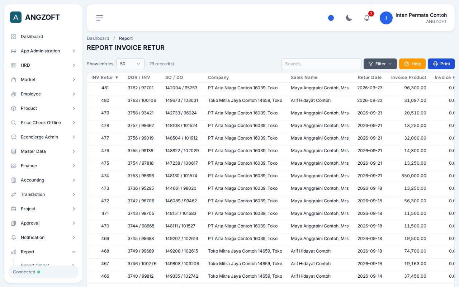Click Econcierge Admin chat icon

tap(14, 137)
